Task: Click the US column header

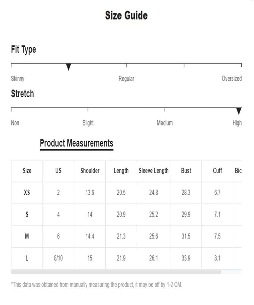Action: pos(58,171)
